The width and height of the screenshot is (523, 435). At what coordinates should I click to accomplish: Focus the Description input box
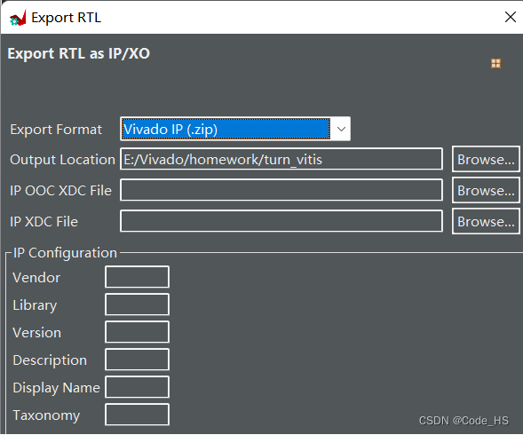click(137, 360)
